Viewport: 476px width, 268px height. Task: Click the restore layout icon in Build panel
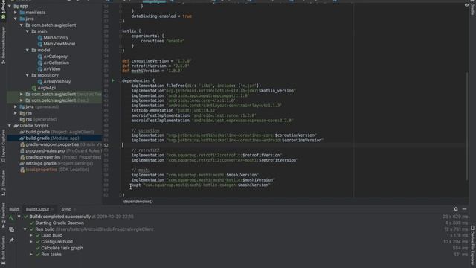tap(11, 229)
